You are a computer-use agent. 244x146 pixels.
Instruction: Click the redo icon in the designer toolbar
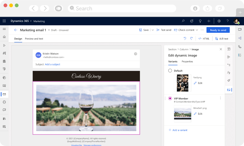pos(191,39)
